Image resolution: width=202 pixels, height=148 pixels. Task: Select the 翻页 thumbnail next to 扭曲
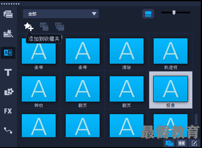[127, 89]
